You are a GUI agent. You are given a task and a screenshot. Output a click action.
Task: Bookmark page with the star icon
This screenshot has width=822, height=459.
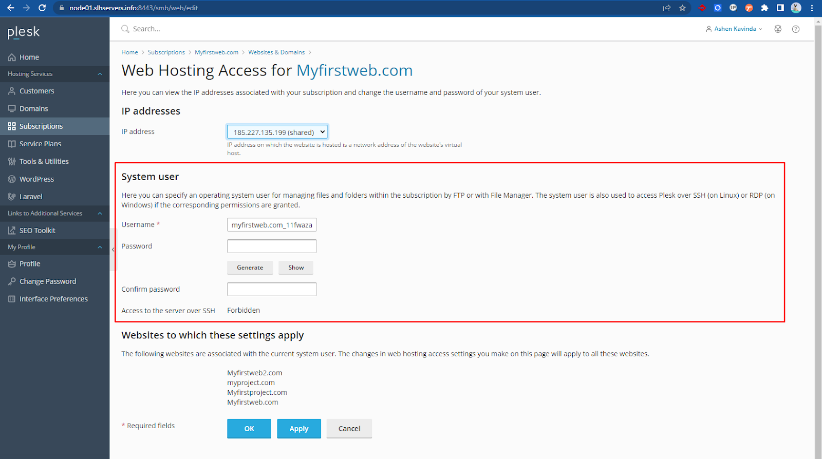[682, 8]
